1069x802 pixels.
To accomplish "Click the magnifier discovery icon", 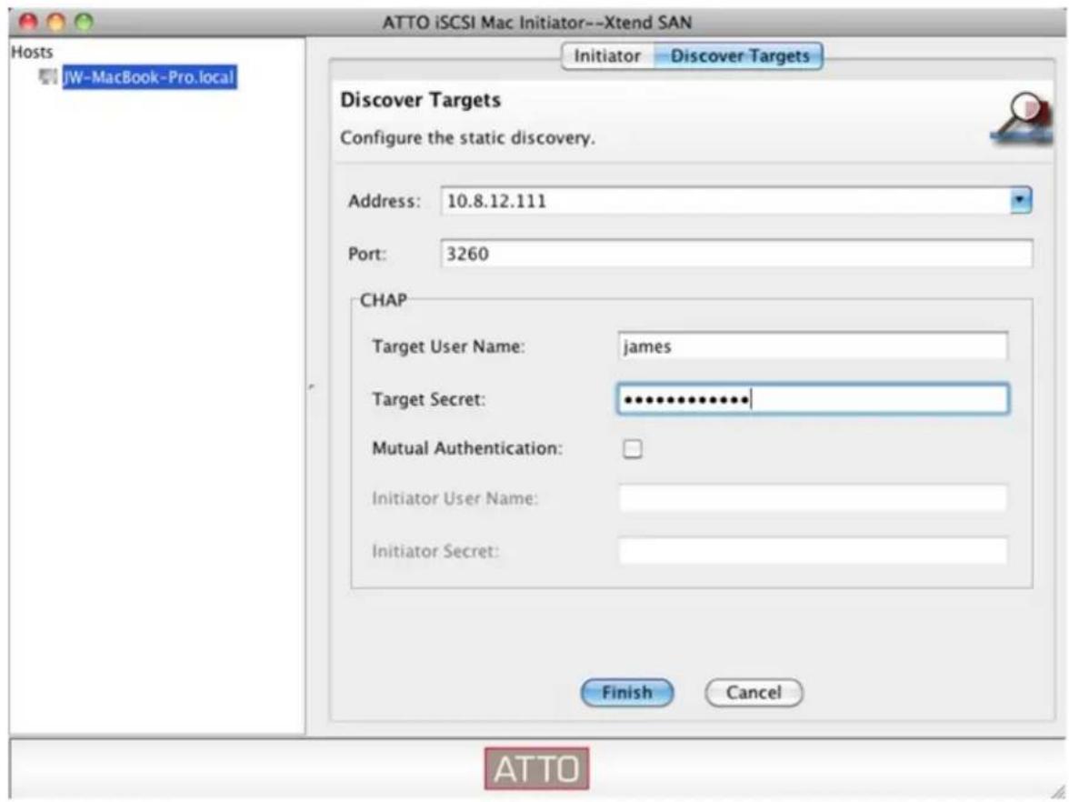I will point(1021,118).
